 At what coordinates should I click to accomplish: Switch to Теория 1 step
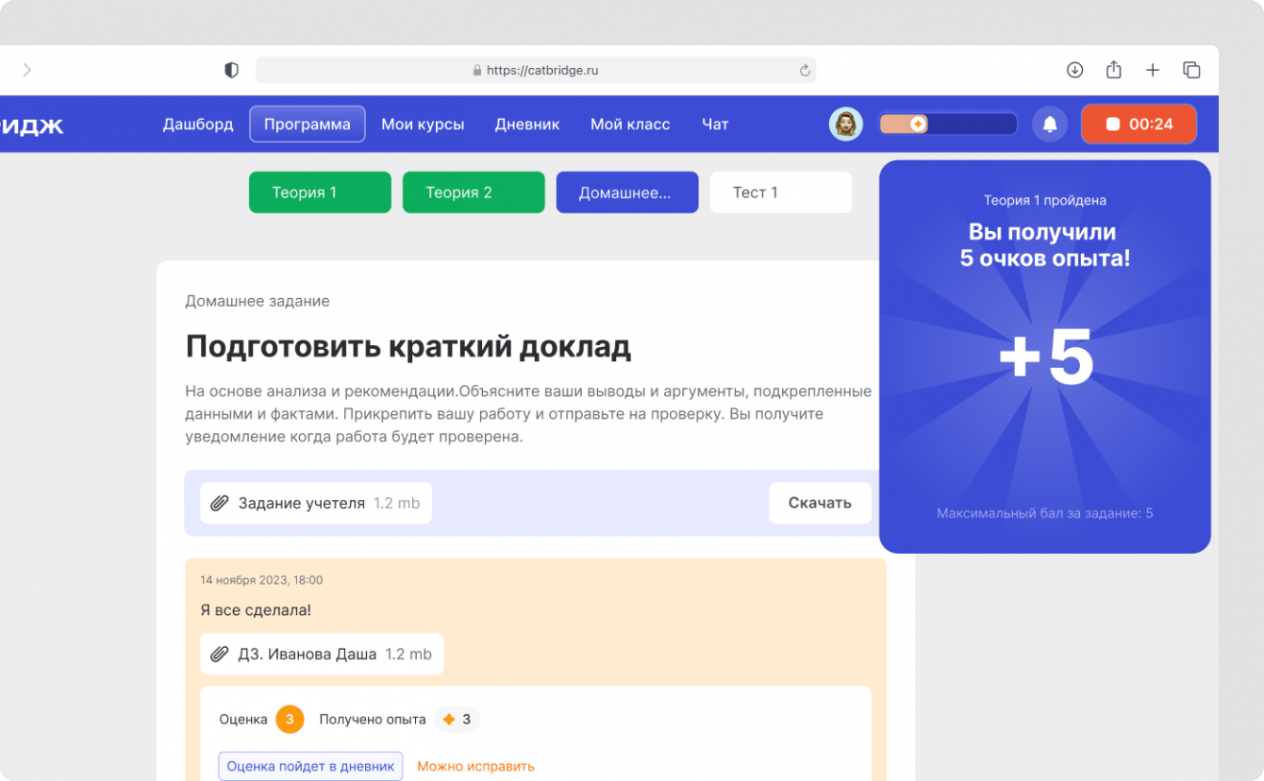pyautogui.click(x=320, y=192)
